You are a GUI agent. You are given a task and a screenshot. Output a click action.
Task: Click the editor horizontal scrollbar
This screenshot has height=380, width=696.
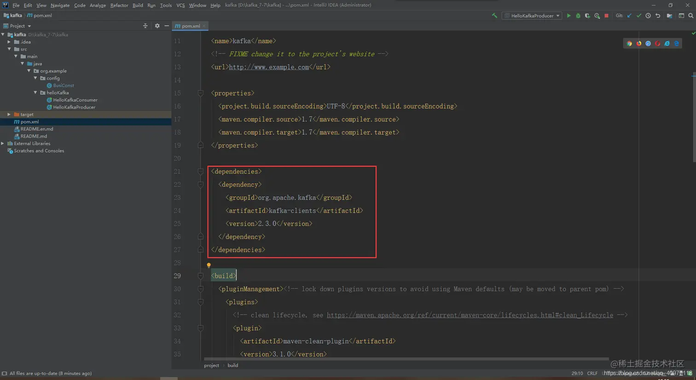click(x=406, y=358)
